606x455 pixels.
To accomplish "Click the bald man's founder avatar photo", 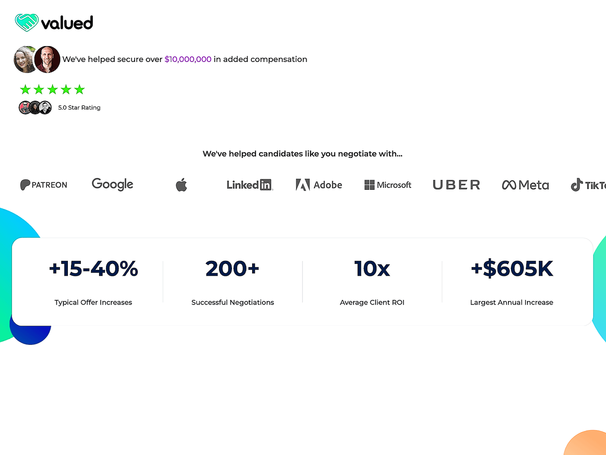I will 47,60.
